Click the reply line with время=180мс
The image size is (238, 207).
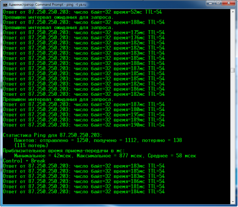point(84,110)
